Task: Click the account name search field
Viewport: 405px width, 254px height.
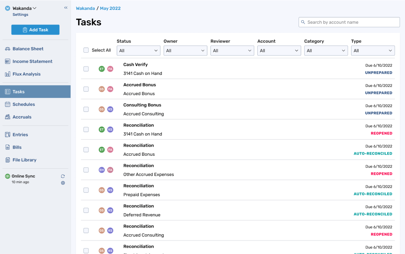Action: (x=349, y=22)
